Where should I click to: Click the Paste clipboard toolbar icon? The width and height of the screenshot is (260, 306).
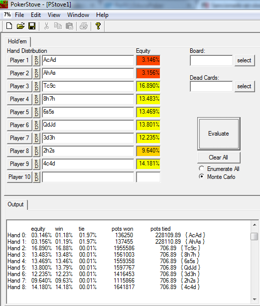coord(69,26)
